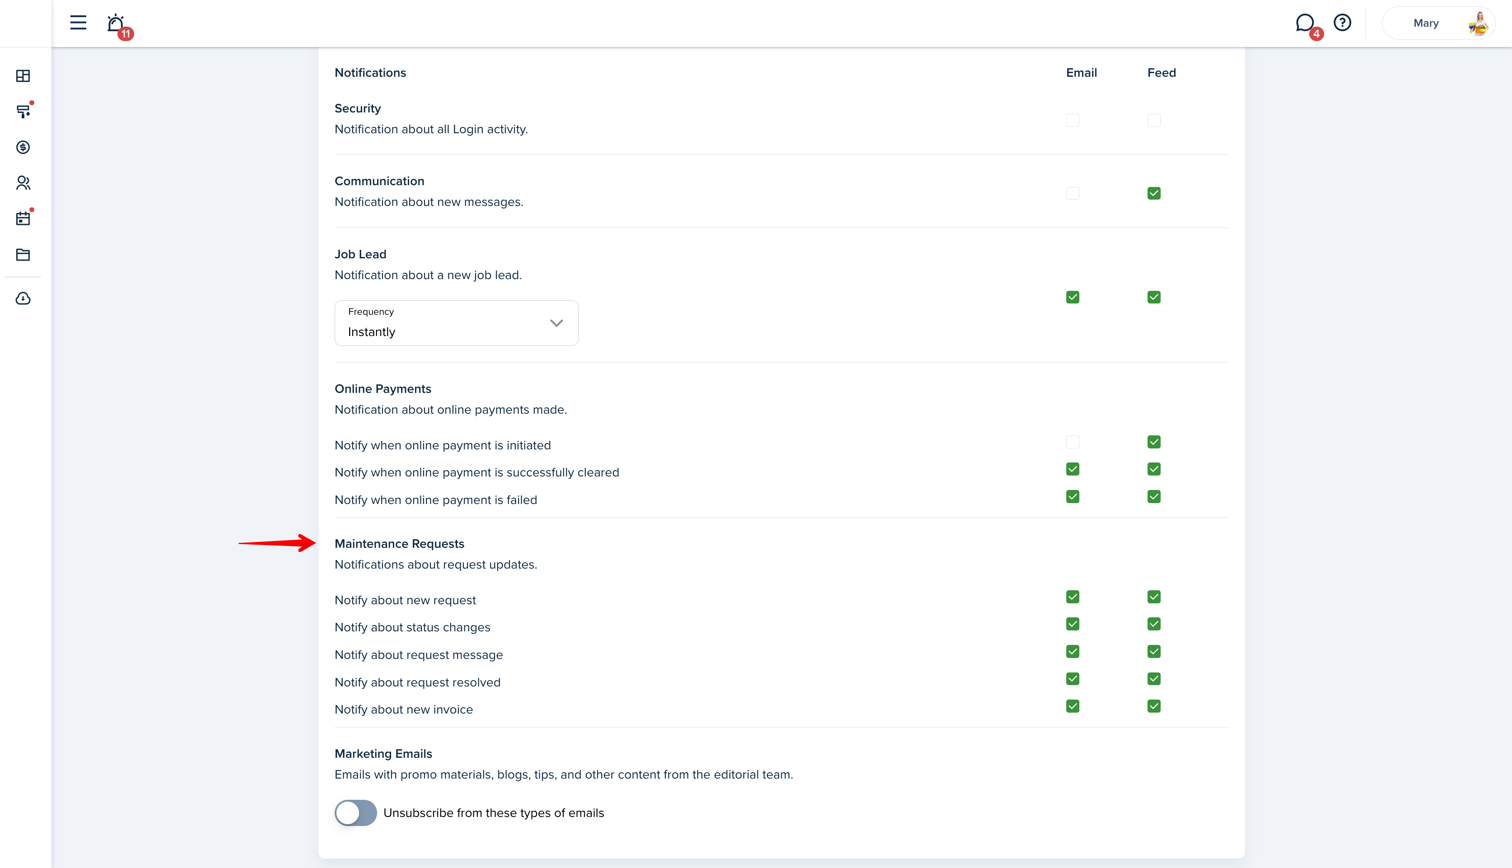Open the folder documents icon
The height and width of the screenshot is (868, 1512).
point(23,255)
